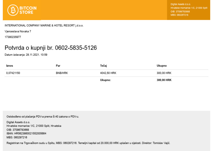The height and width of the screenshot is (151, 213).
Task: Select the non-bold '300,00 HRK' row cell
Action: pos(164,73)
